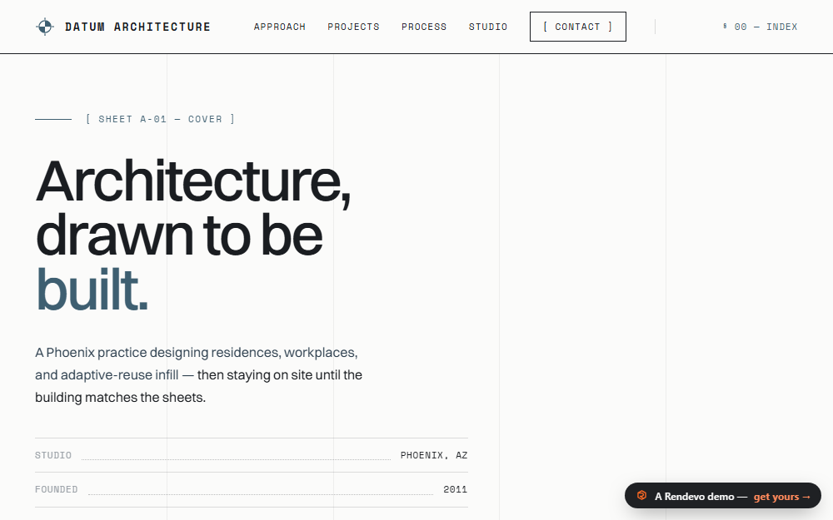Follow the arrow on "get yours"
833x520 pixels.
(x=806, y=498)
